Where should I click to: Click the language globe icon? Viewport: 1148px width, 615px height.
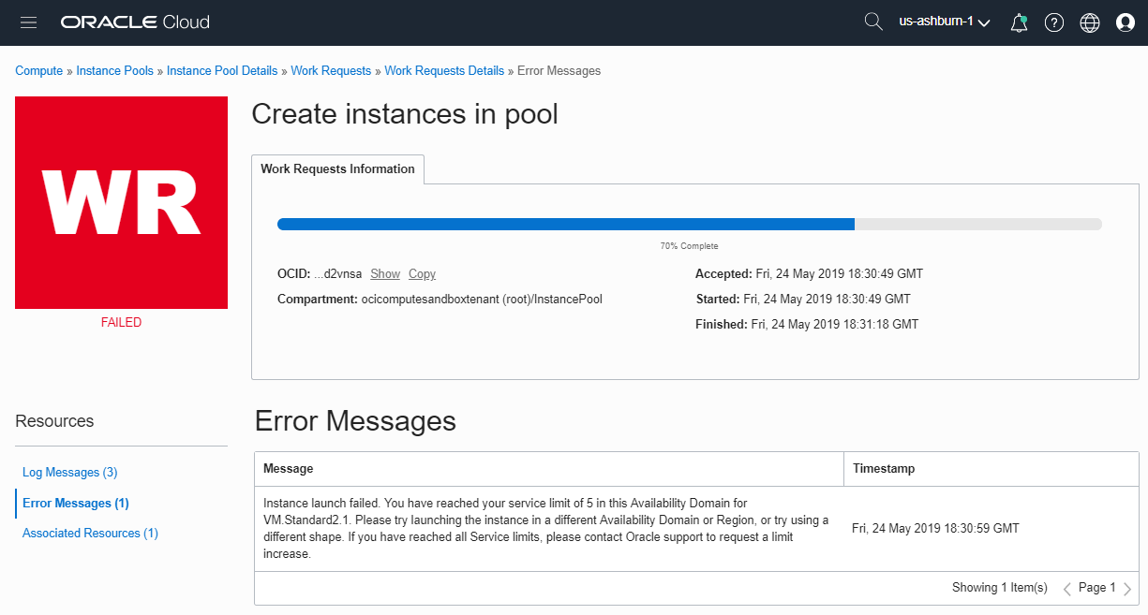[x=1089, y=22]
